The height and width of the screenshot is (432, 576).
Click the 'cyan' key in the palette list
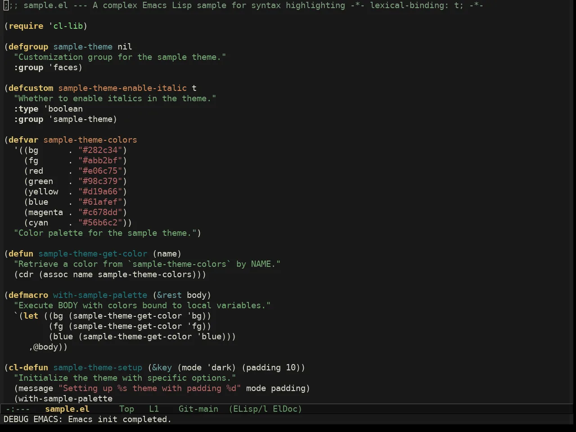tap(38, 222)
